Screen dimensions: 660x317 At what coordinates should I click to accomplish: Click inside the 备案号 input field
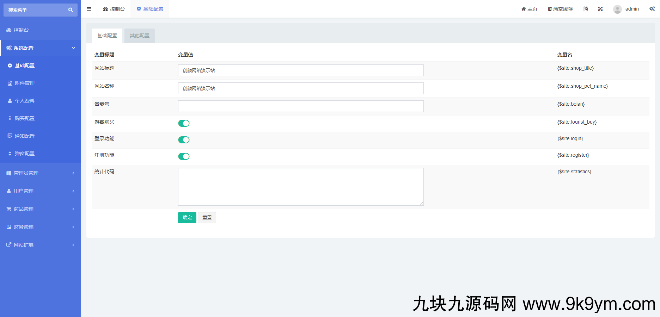pyautogui.click(x=300, y=106)
